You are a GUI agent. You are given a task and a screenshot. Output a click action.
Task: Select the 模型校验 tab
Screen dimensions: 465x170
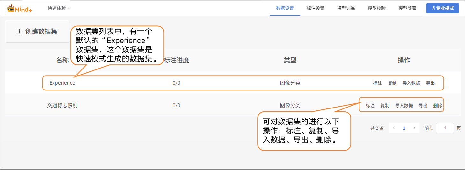(x=376, y=8)
